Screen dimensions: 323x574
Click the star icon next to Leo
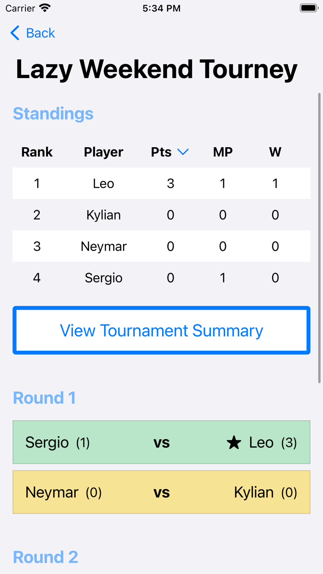[233, 442]
